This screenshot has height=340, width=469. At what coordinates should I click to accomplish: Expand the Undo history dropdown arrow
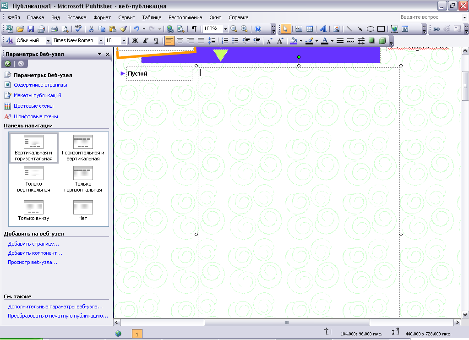pyautogui.click(x=144, y=29)
